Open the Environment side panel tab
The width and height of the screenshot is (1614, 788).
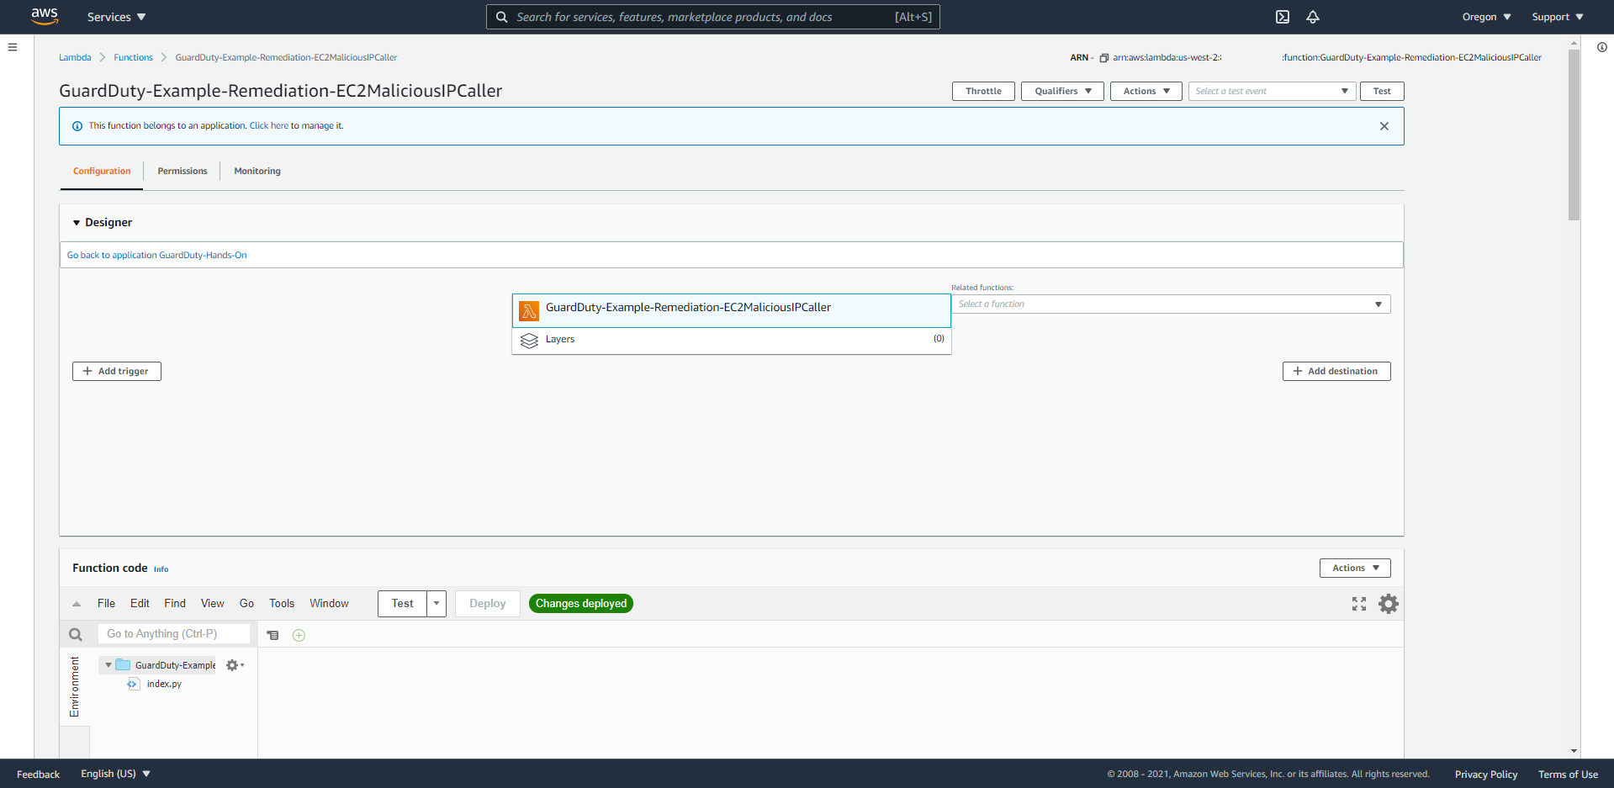pyautogui.click(x=75, y=687)
